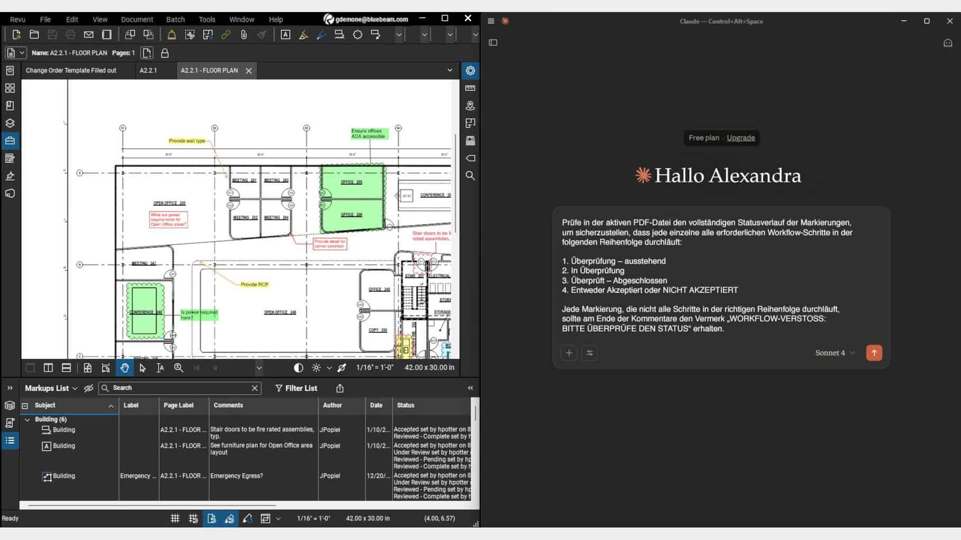Collapse the Building (6) group

point(27,420)
